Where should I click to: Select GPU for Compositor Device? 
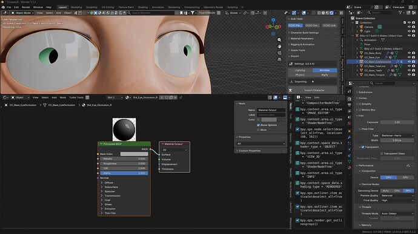tap(405, 177)
